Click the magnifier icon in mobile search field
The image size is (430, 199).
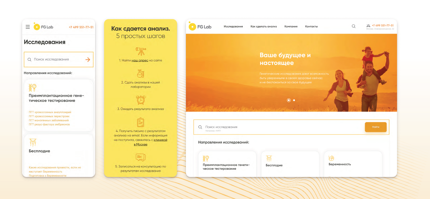click(29, 59)
